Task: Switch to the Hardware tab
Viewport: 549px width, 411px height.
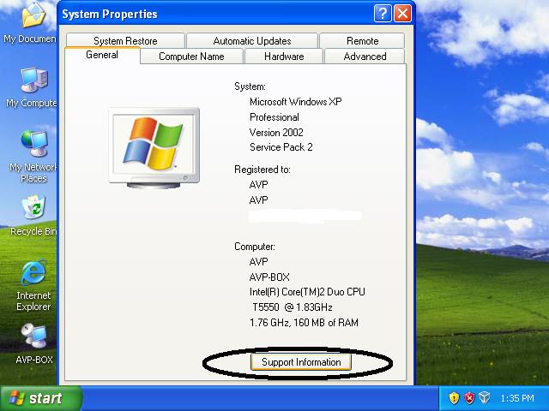Action: (284, 57)
